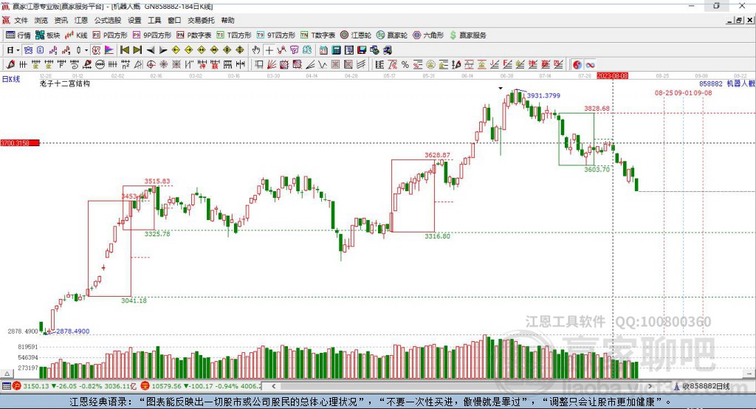Screen dimensions: 756x409
Task: Click the purple bar chart icon
Action: click(x=52, y=50)
